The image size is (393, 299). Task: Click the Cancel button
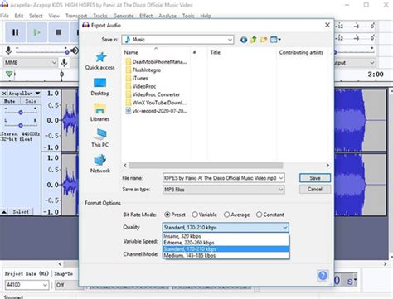click(315, 190)
